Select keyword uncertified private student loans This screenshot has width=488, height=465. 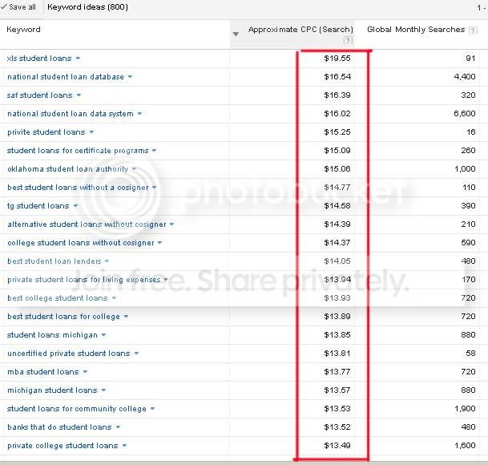pos(68,354)
